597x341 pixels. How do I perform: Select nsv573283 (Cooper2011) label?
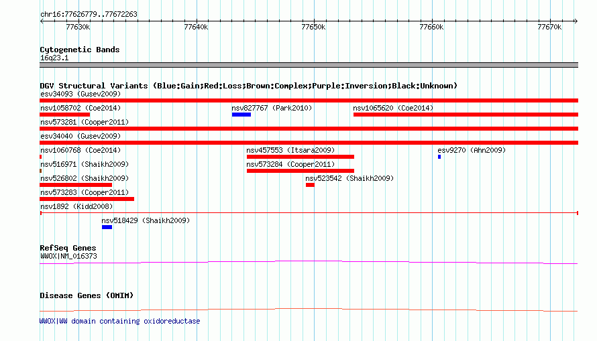[85, 192]
